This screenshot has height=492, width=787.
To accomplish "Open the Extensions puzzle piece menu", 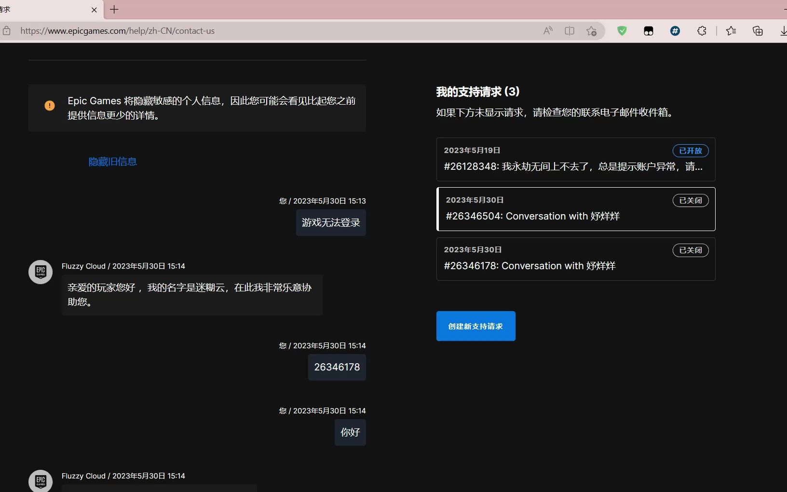I will click(x=702, y=31).
